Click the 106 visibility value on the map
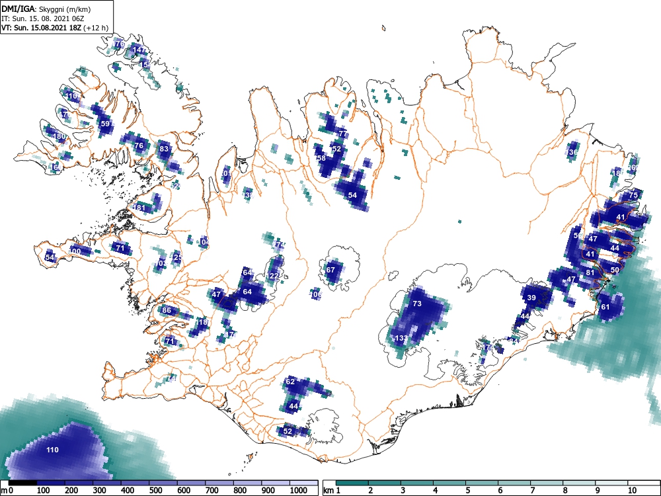Screen dimensions: 661x496 [x=315, y=294]
